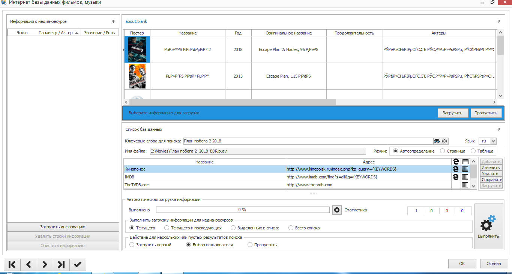
Task: Click the Изменить button
Action: pos(491,168)
